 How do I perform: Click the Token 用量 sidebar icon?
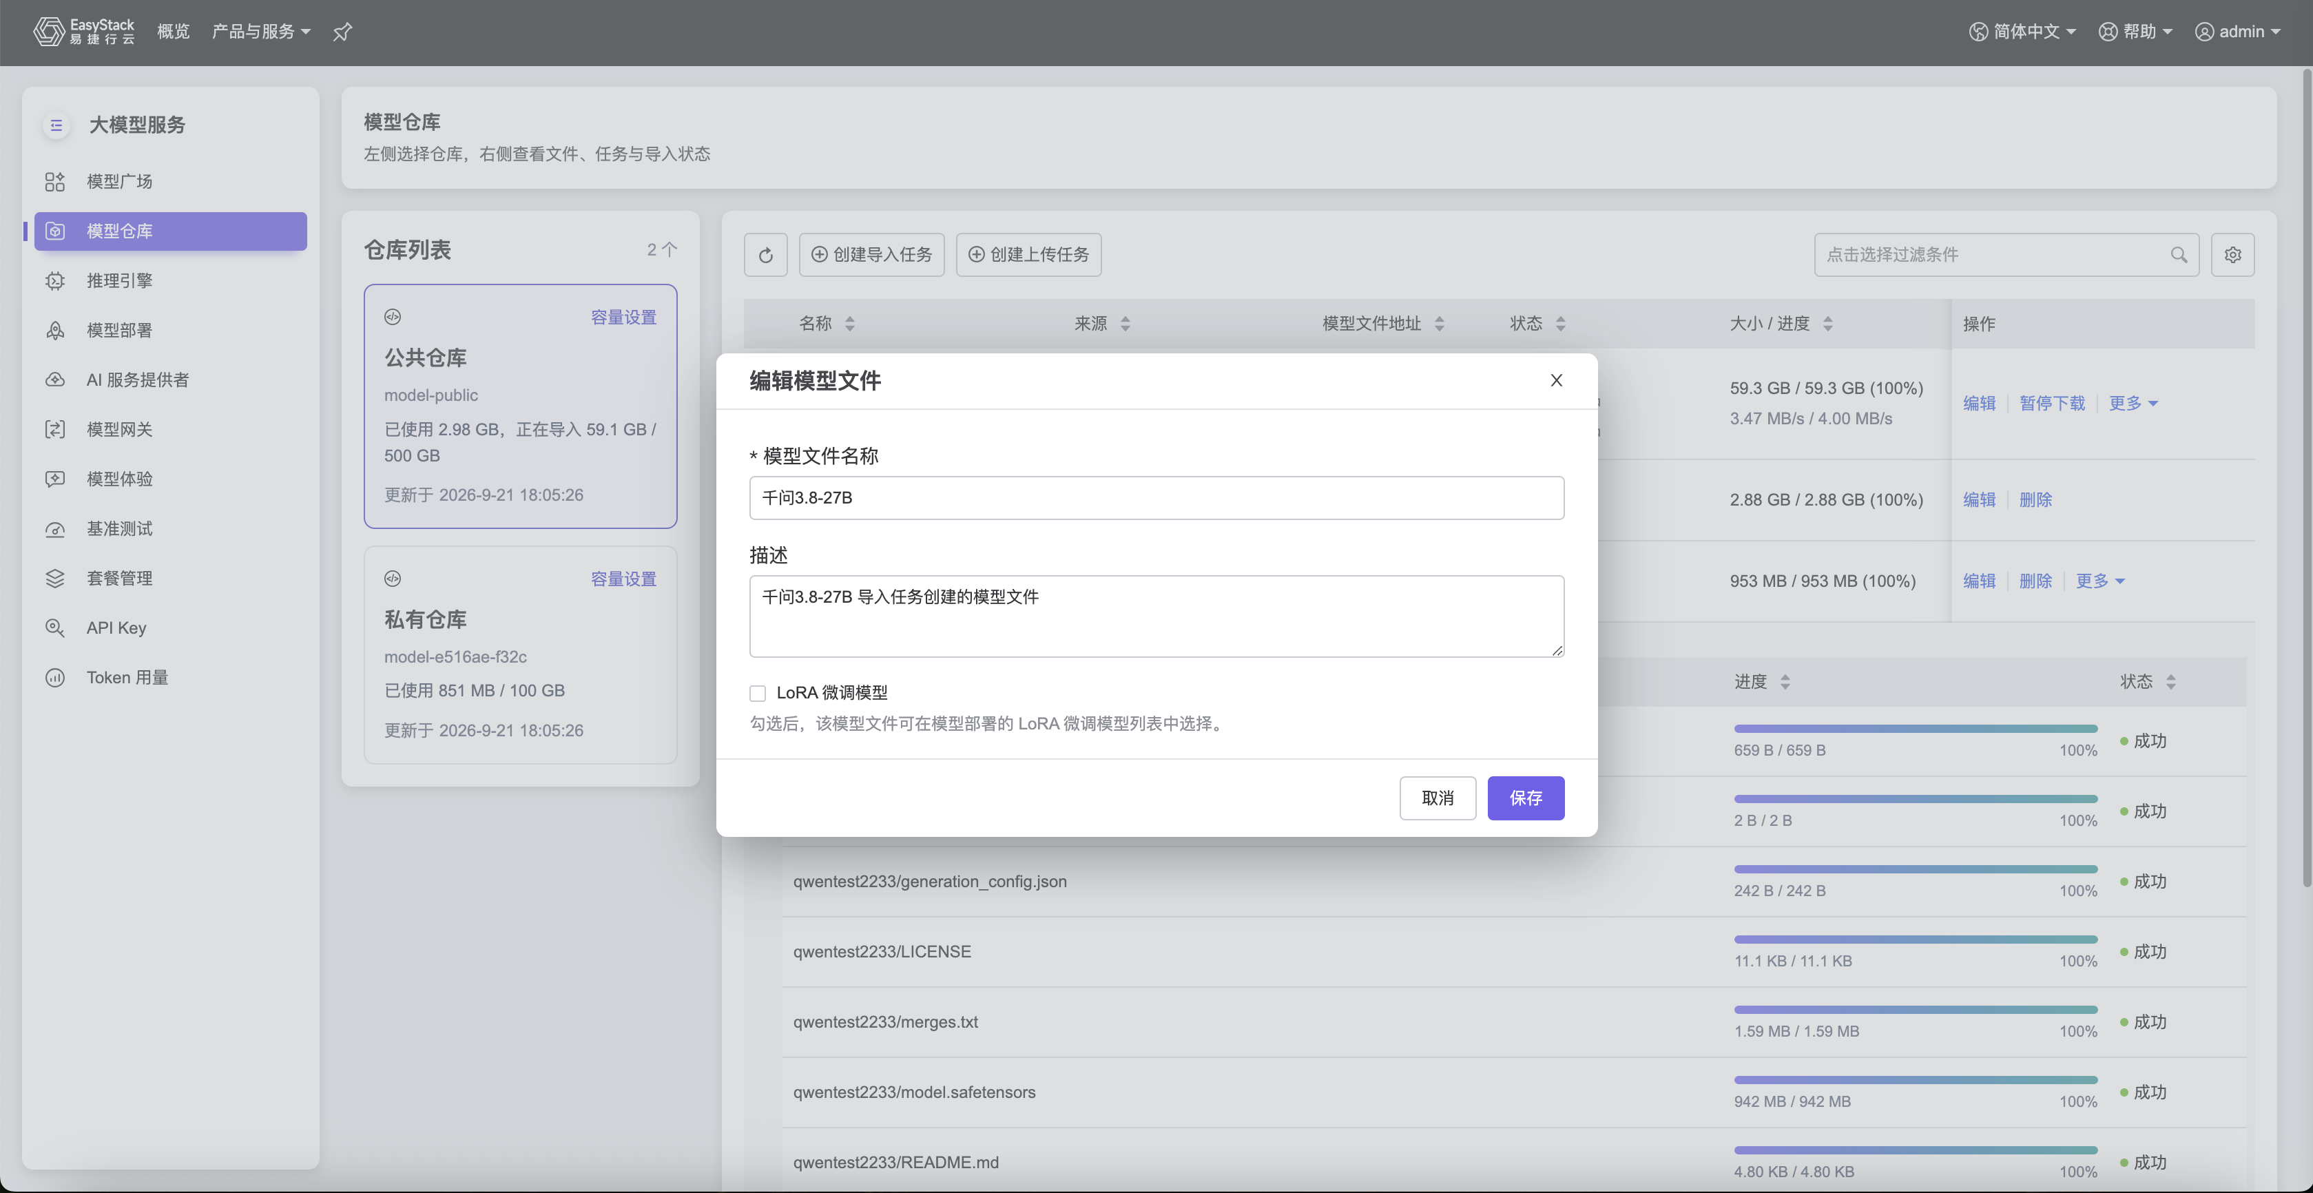pos(55,678)
